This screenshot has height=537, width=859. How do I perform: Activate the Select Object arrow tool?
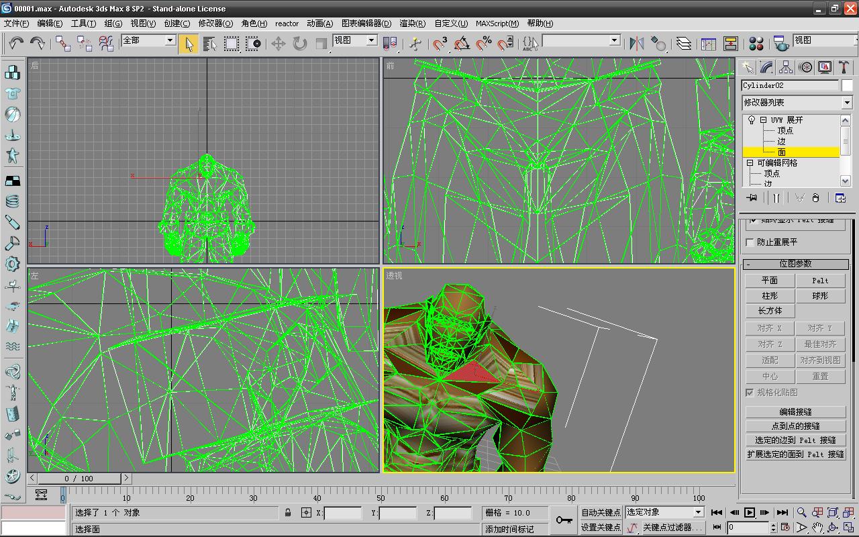pyautogui.click(x=189, y=44)
